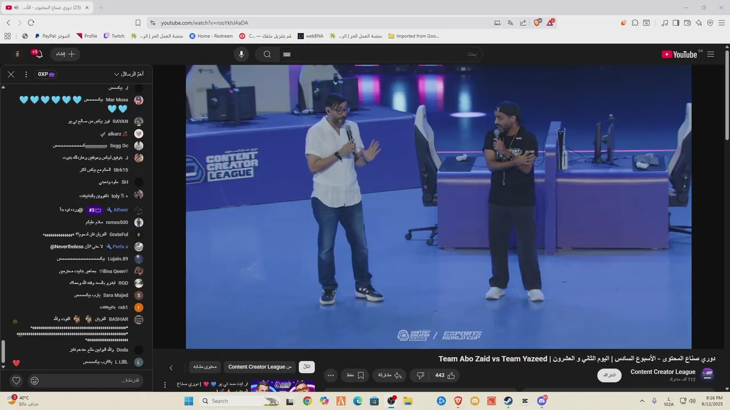This screenshot has width=730, height=410.
Task: Open a new browser tab
Action: [101, 7]
